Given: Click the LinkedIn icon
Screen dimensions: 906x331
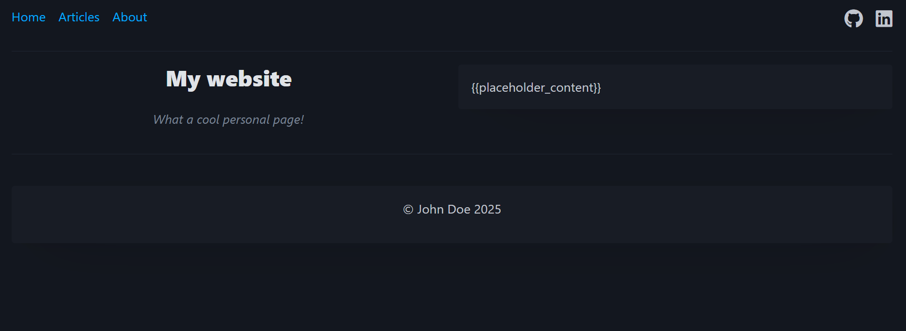Looking at the screenshot, I should click(884, 19).
